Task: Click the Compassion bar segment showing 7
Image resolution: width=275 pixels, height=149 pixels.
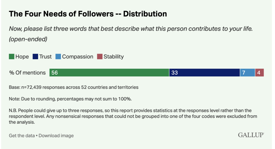Action: pyautogui.click(x=247, y=73)
